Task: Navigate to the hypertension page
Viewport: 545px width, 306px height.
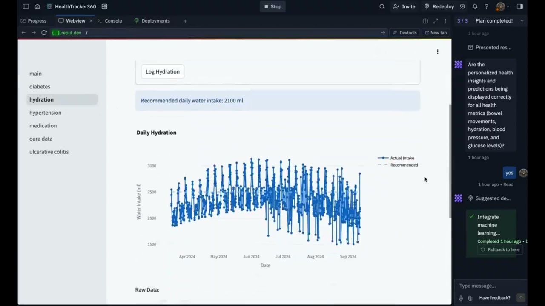Action: [x=45, y=113]
